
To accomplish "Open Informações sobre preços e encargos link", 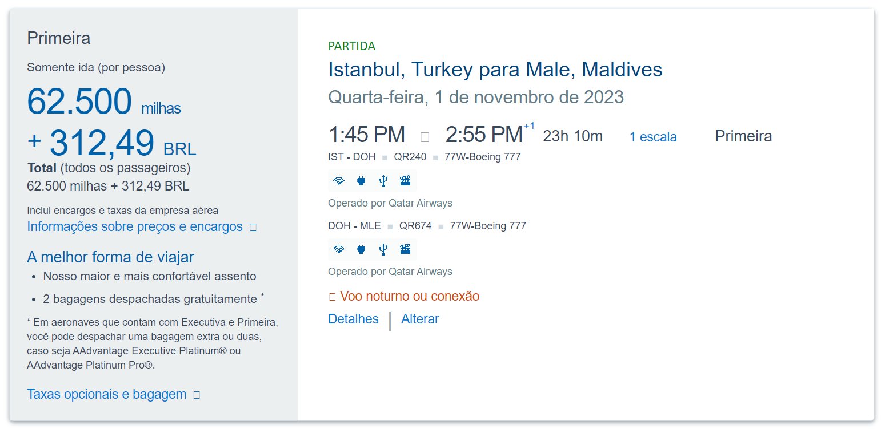I will pyautogui.click(x=135, y=226).
